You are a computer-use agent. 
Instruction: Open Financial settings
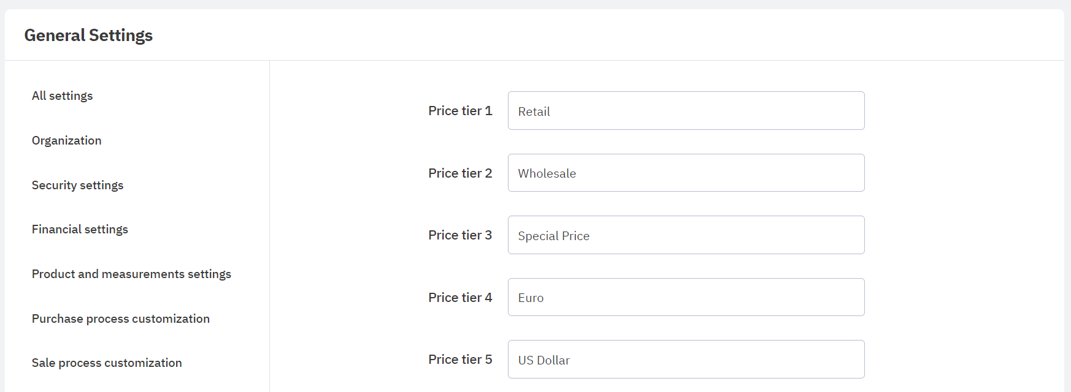click(x=80, y=230)
